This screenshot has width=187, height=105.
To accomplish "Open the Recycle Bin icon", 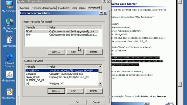I will click(x=9, y=41).
